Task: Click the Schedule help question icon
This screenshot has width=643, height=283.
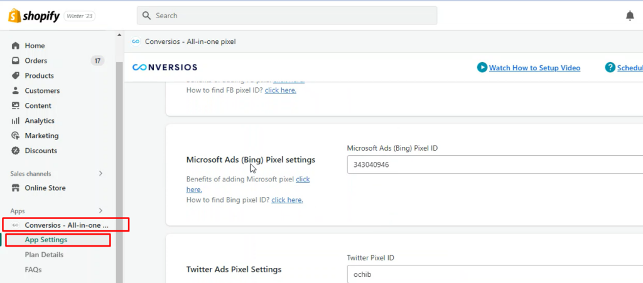Action: pos(610,68)
